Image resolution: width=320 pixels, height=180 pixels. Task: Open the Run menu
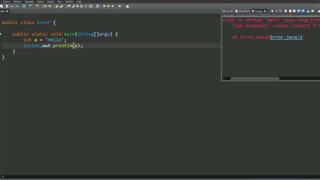[59, 1]
